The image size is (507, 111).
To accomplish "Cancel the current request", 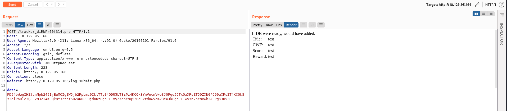I will tap(33, 4).
